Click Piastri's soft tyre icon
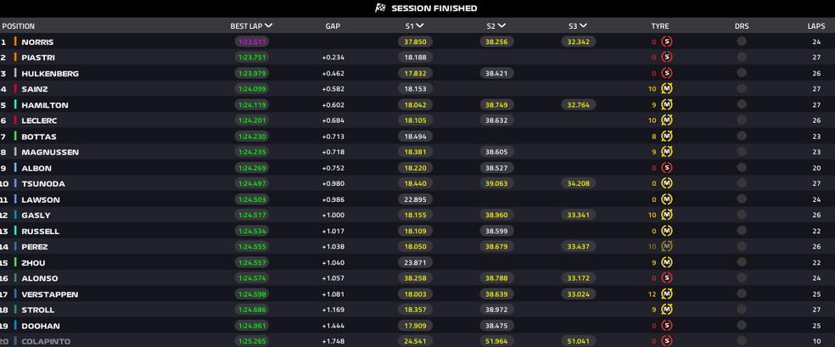Viewport: 835px width, 347px height. pyautogui.click(x=667, y=58)
